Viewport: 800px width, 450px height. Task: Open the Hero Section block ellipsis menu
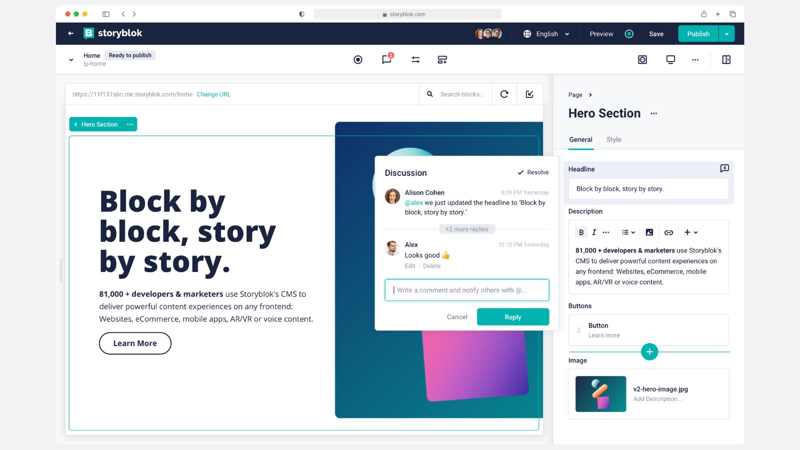click(130, 124)
